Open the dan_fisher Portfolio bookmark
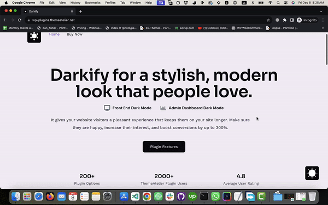Viewport: 328px width, 205px height. pos(52,28)
